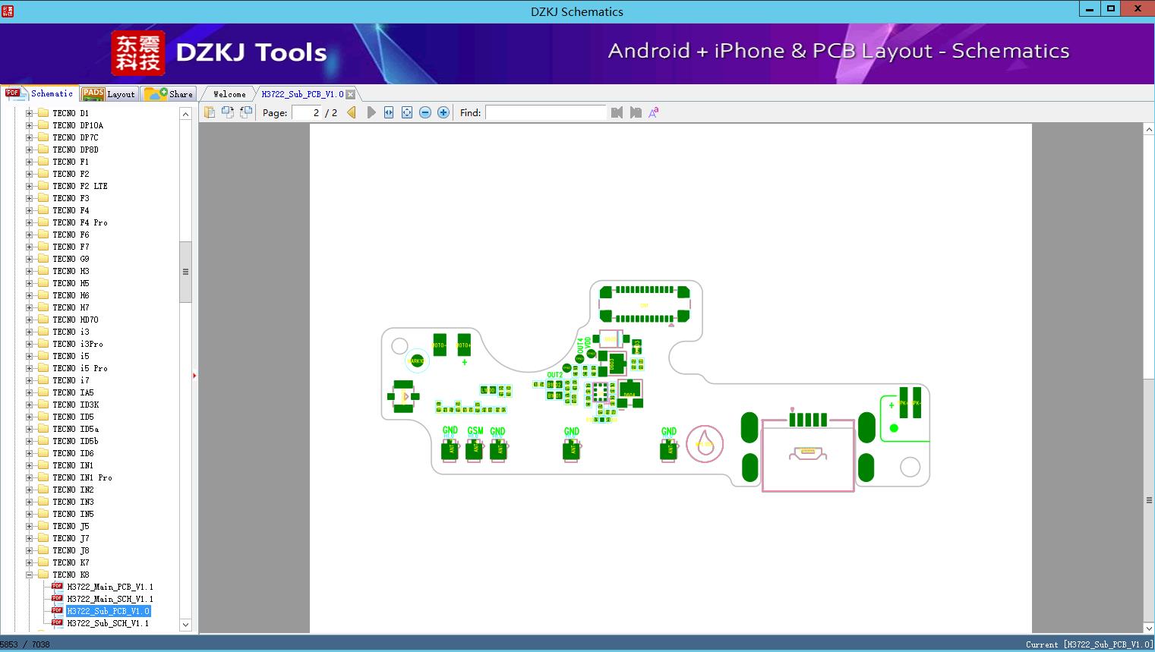Viewport: 1155px width, 652px height.
Task: Select the H3722_Sub_PCB_V1.0 file in tree
Action: tap(109, 611)
